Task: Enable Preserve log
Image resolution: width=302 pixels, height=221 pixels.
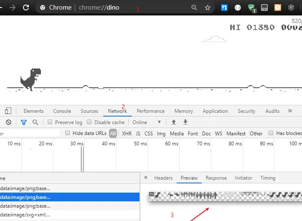Action: tap(50, 122)
